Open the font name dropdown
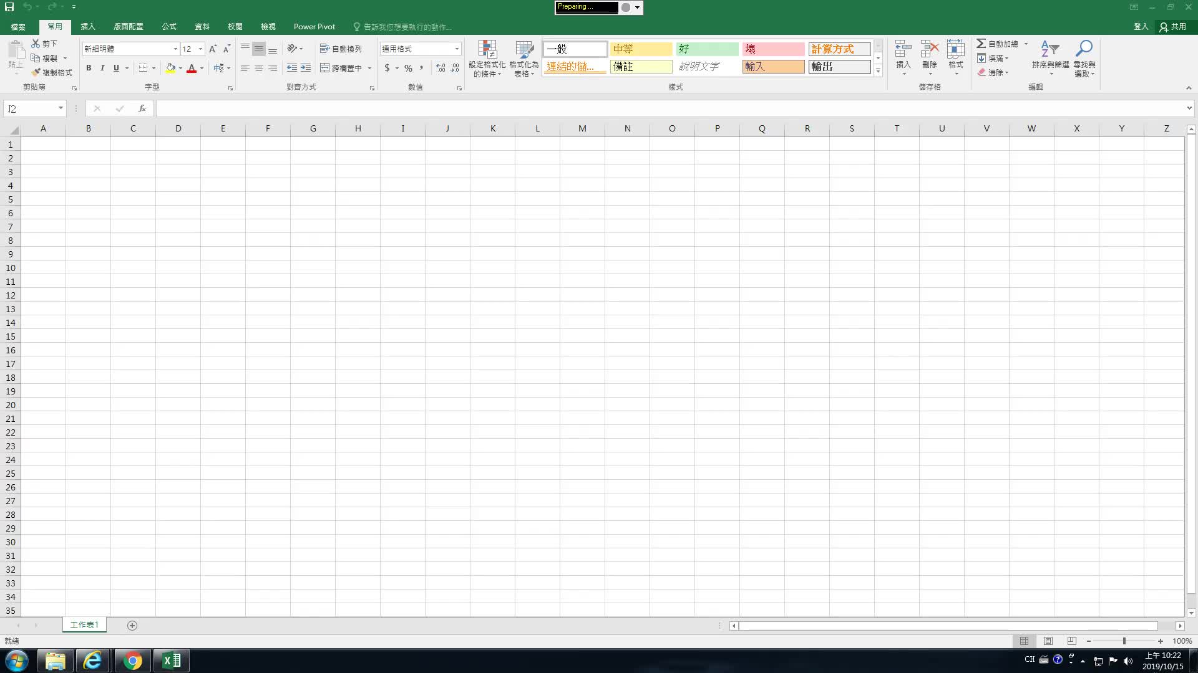The height and width of the screenshot is (673, 1198). pyautogui.click(x=175, y=49)
